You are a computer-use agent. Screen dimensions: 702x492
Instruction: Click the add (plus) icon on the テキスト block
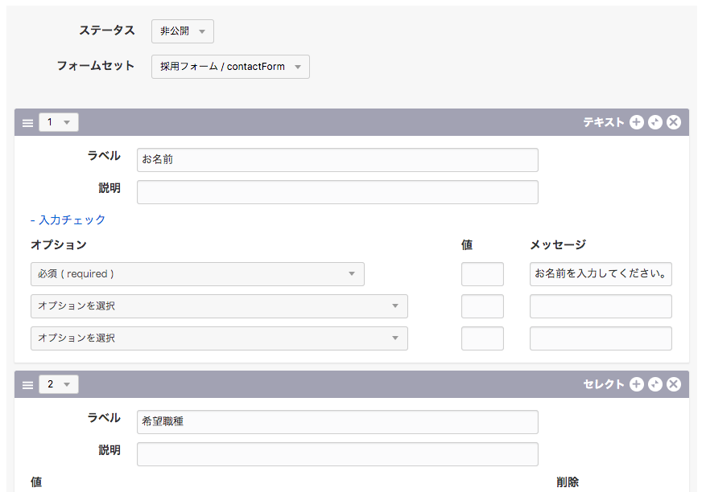636,122
